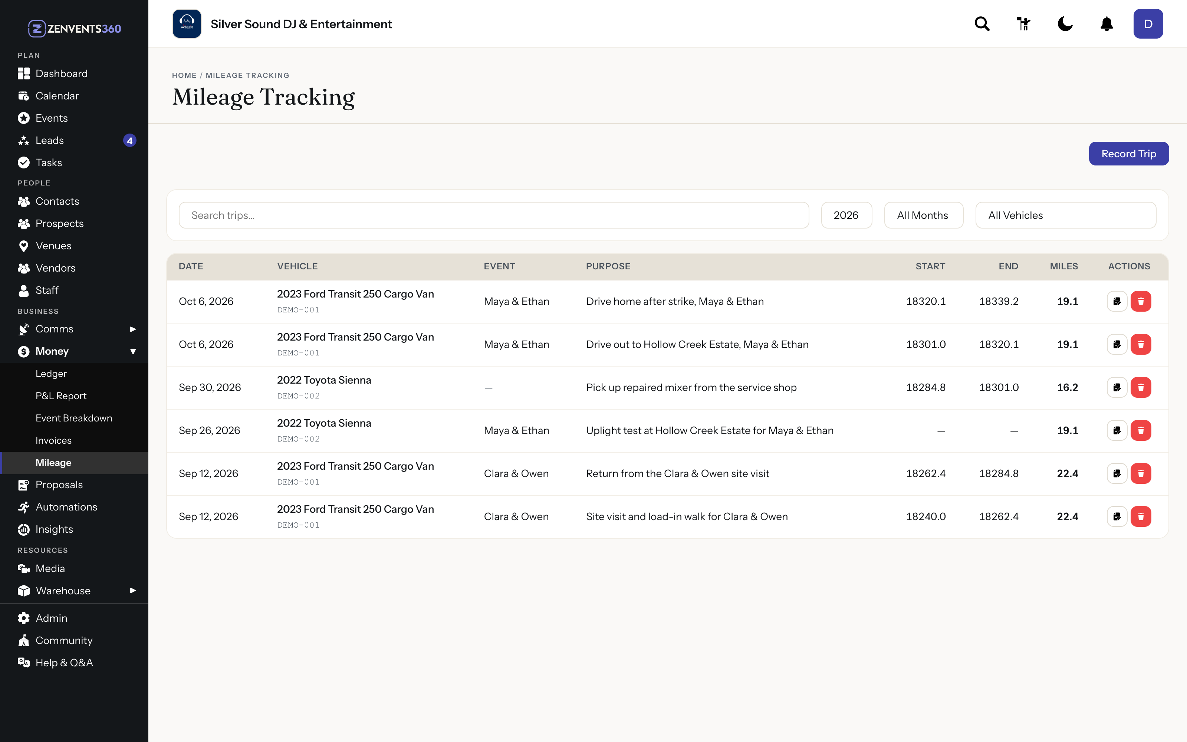
Task: Open the search magnifier icon in header
Action: click(x=982, y=23)
